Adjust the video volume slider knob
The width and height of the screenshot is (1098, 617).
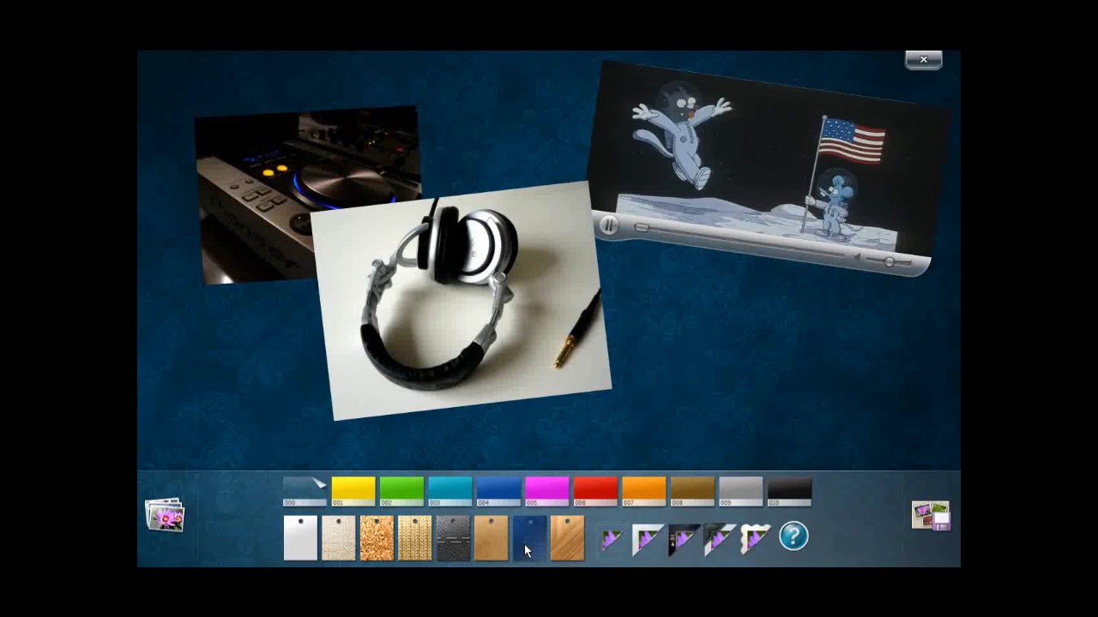(890, 261)
